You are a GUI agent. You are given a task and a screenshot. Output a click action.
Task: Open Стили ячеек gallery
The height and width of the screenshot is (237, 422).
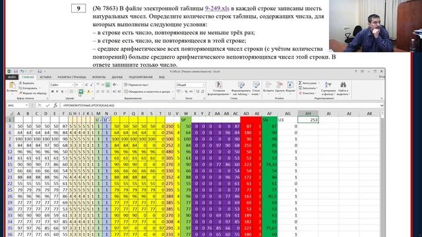point(256,88)
